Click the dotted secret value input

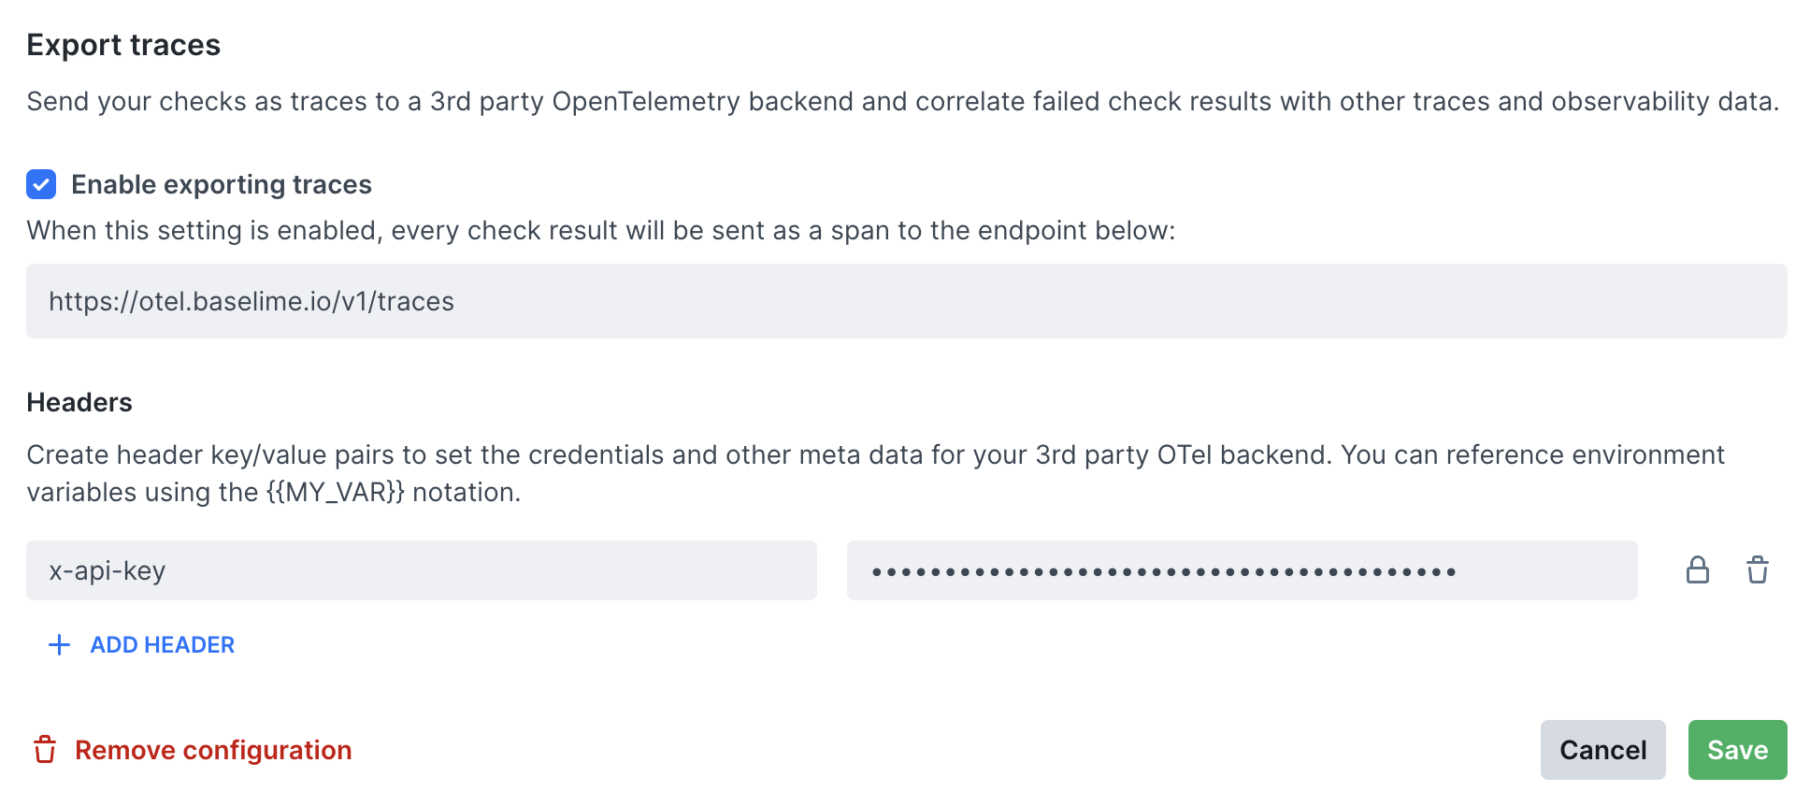pos(1242,570)
